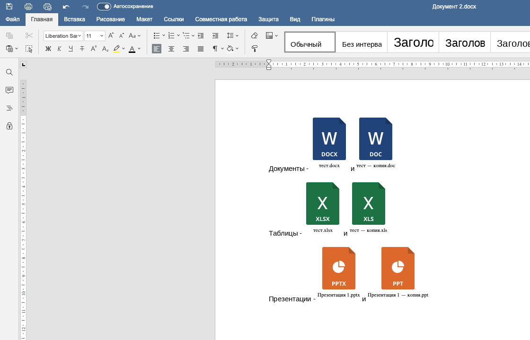This screenshot has height=340, width=530.
Task: Undo the last action
Action: [66, 7]
